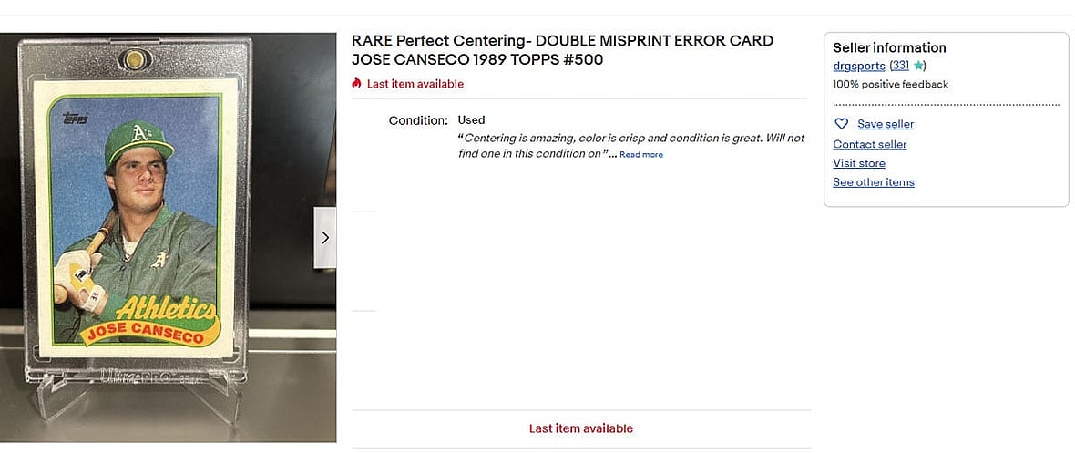Click the Condition label
This screenshot has width=1075, height=454.
[x=418, y=120]
